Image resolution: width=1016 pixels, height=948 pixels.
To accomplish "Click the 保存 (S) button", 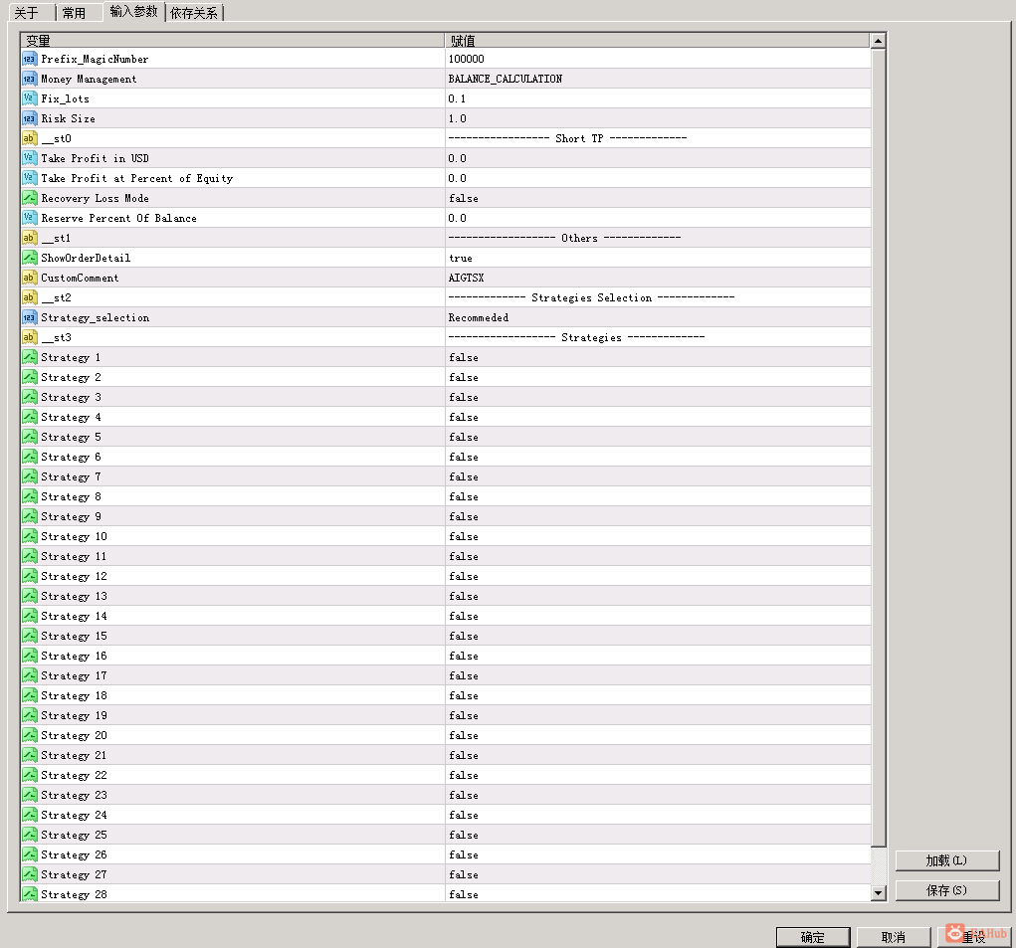I will tap(946, 890).
